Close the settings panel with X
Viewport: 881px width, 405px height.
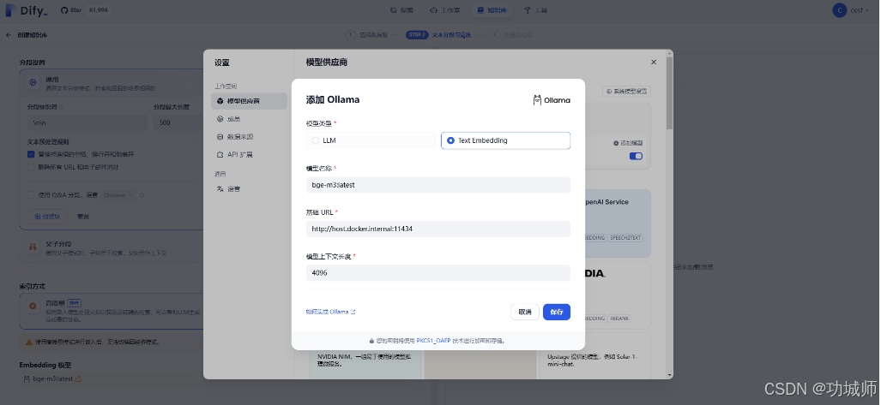[654, 63]
